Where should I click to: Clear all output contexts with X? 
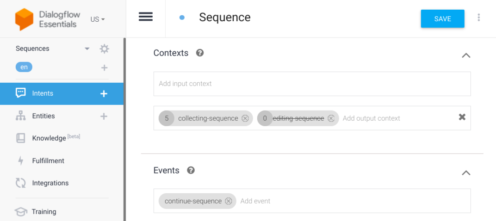tap(462, 117)
